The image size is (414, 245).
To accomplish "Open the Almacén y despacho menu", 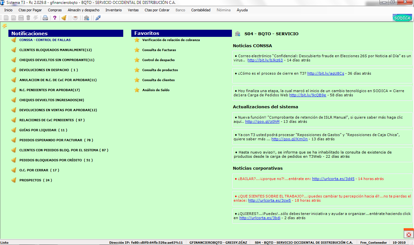I will coord(83,10).
